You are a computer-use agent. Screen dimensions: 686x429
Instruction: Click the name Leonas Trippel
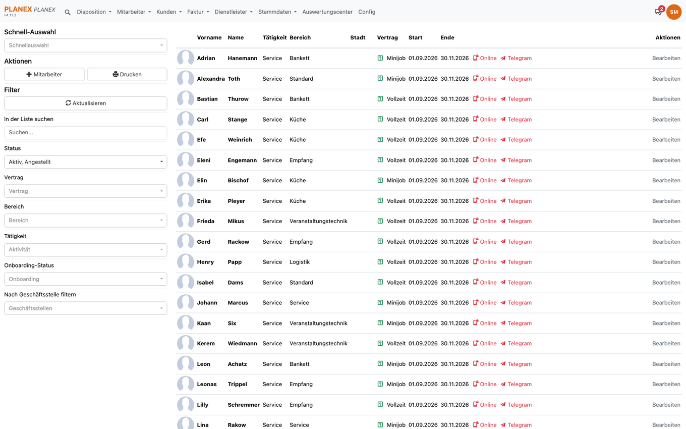[x=222, y=384]
